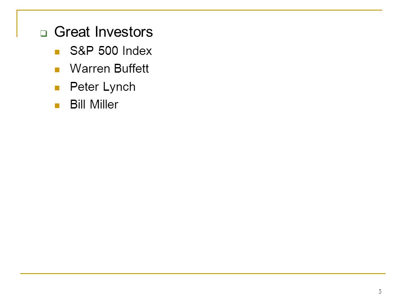Click the S&P text in first bullet

click(x=82, y=51)
